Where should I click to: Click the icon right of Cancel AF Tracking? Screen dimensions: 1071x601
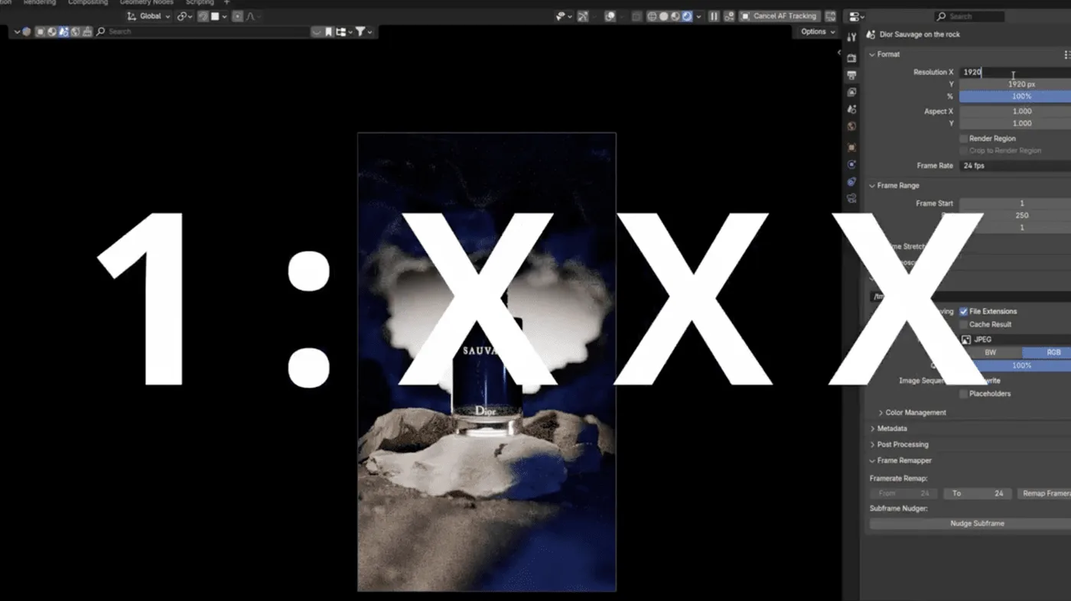(830, 16)
